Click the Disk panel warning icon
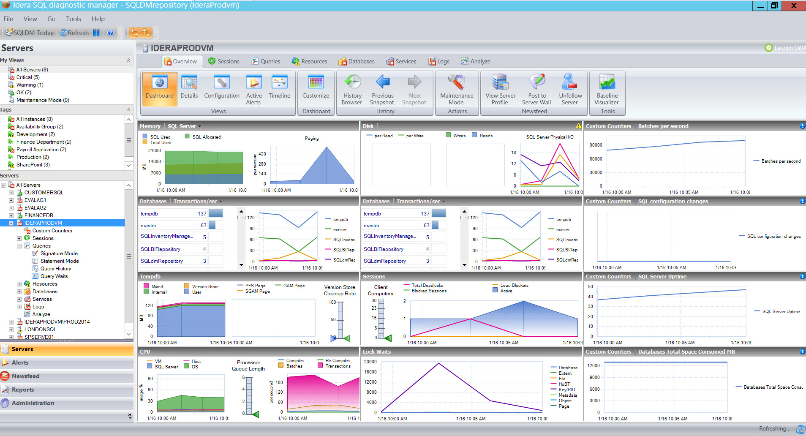806x436 pixels. click(x=578, y=126)
